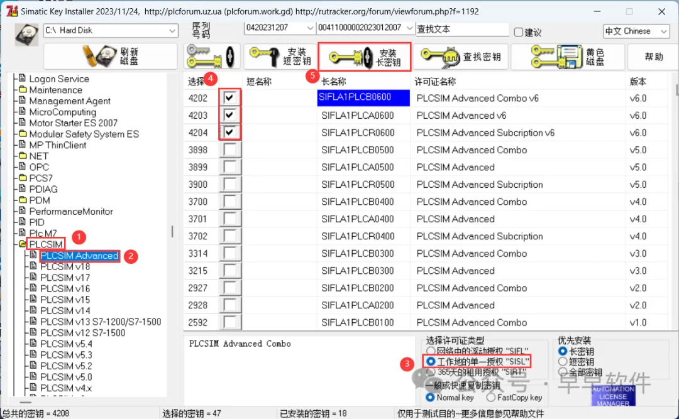This screenshot has height=419, width=679.
Task: Select the 365-day SIRT rental license radio
Action: pyautogui.click(x=431, y=372)
